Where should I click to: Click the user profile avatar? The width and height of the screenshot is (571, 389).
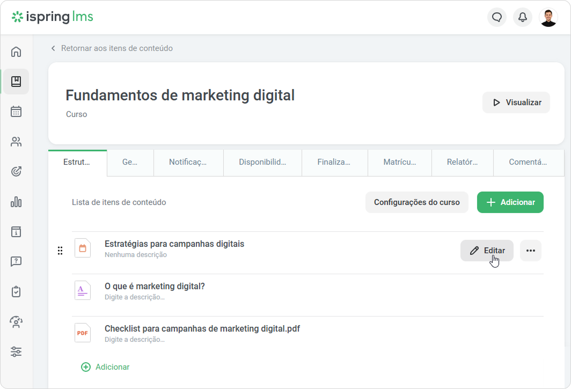pyautogui.click(x=548, y=17)
